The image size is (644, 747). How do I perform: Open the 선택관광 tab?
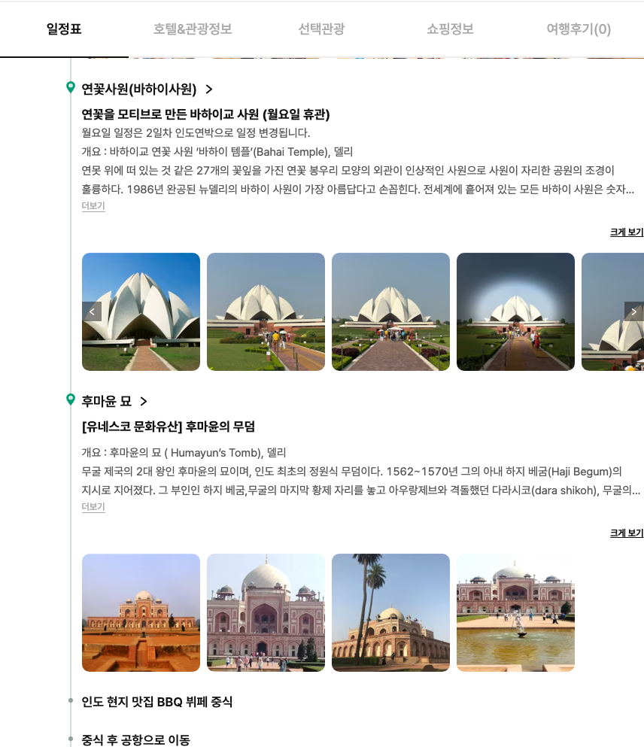click(x=321, y=29)
